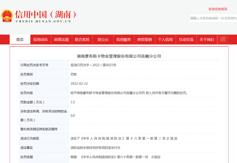Select the fine amount value 3.1
This screenshot has height=163, width=237.
[x=73, y=102]
